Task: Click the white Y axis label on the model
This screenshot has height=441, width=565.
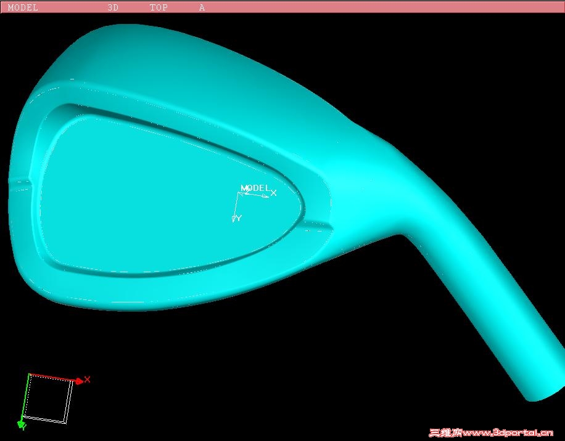Action: point(238,218)
